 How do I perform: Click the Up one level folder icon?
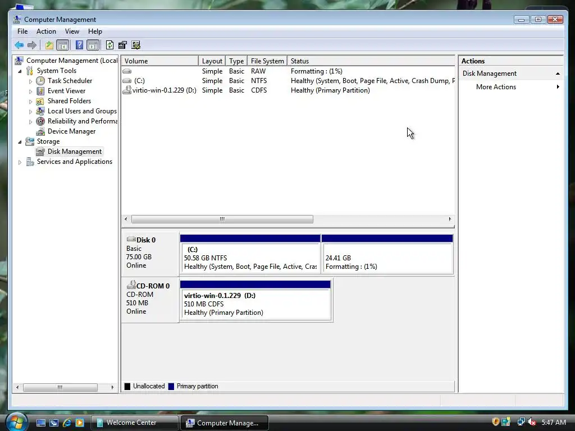[x=49, y=45]
